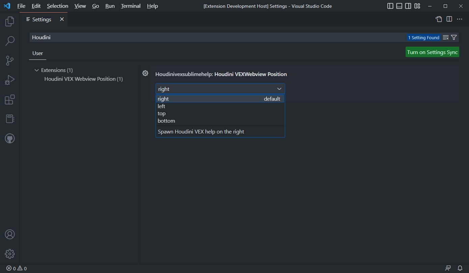This screenshot has height=273, width=469.
Task: Toggle Panel layout icon in title bar
Action: pos(399,6)
